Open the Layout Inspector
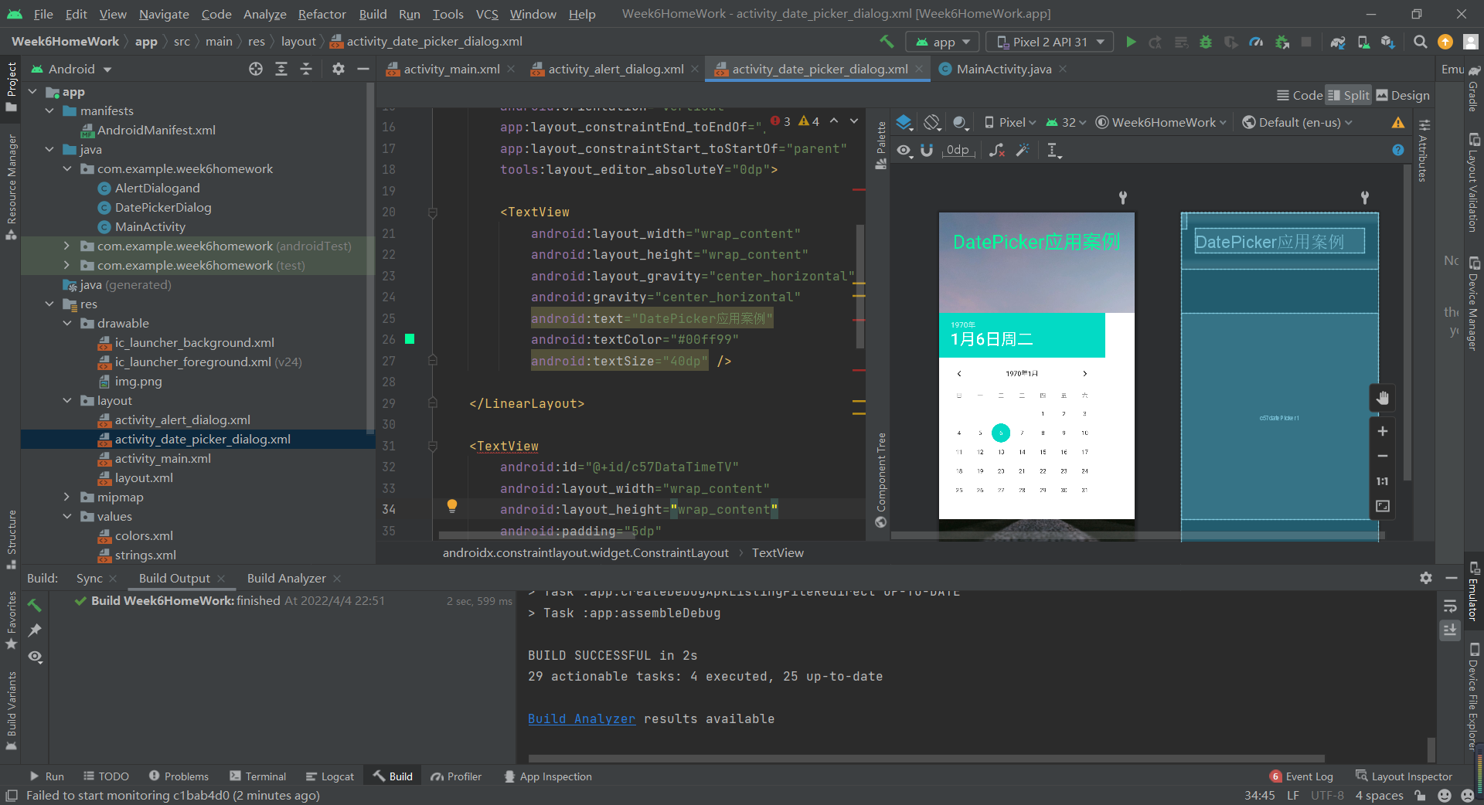The width and height of the screenshot is (1484, 805). (1404, 776)
